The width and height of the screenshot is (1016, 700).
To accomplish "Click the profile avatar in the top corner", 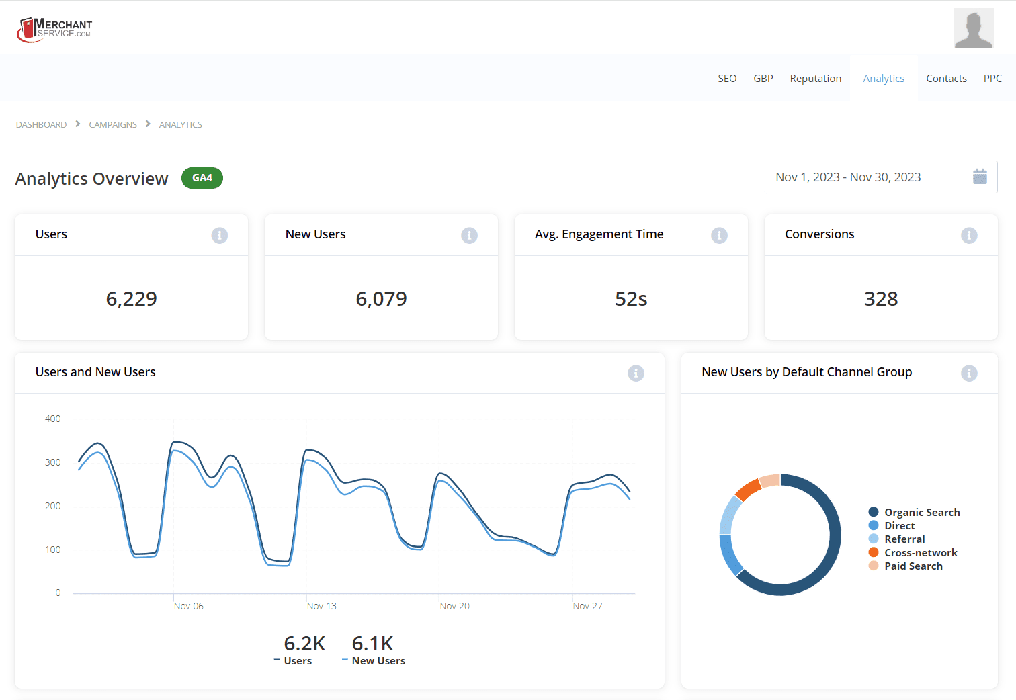I will (973, 28).
